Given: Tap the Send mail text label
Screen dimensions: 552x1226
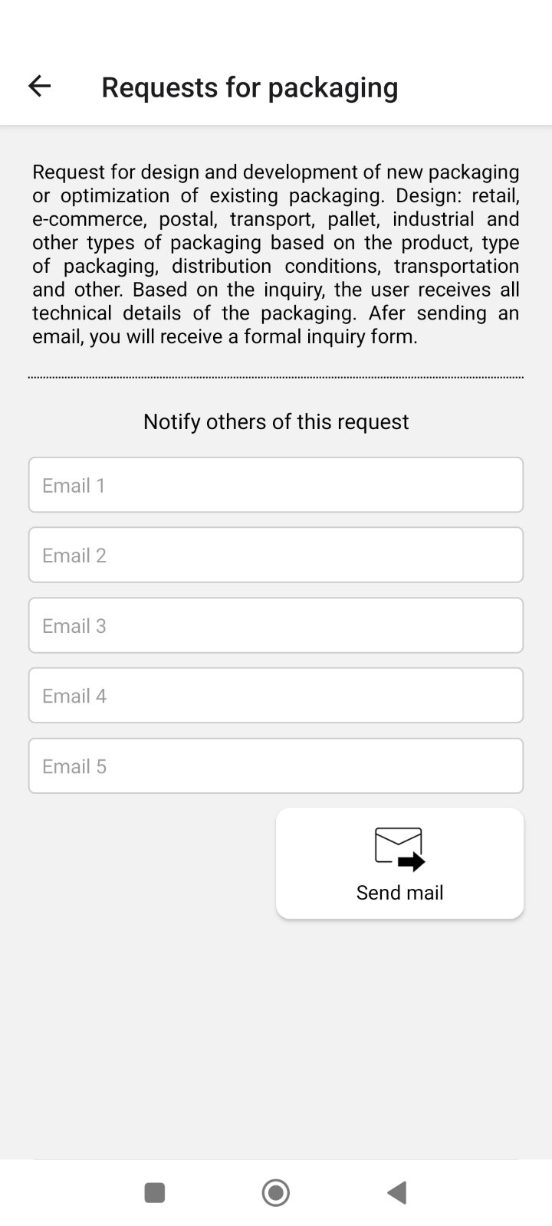Looking at the screenshot, I should (399, 893).
